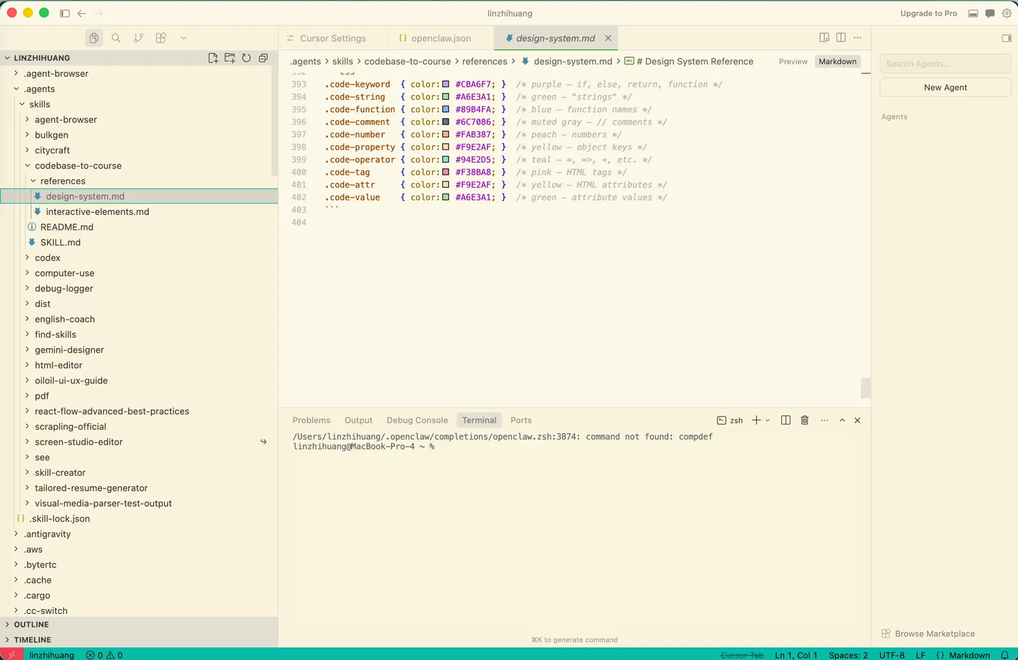Expand the gemini-designer folder
Viewport: 1018px width, 660px height.
coord(139,350)
